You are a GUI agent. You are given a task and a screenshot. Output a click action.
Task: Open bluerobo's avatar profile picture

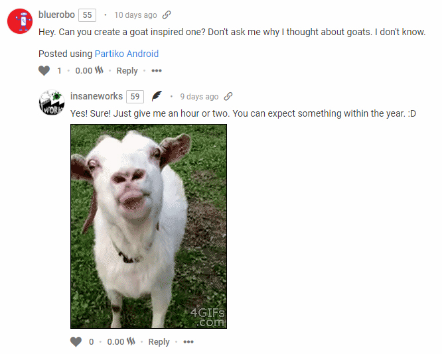[x=20, y=21]
